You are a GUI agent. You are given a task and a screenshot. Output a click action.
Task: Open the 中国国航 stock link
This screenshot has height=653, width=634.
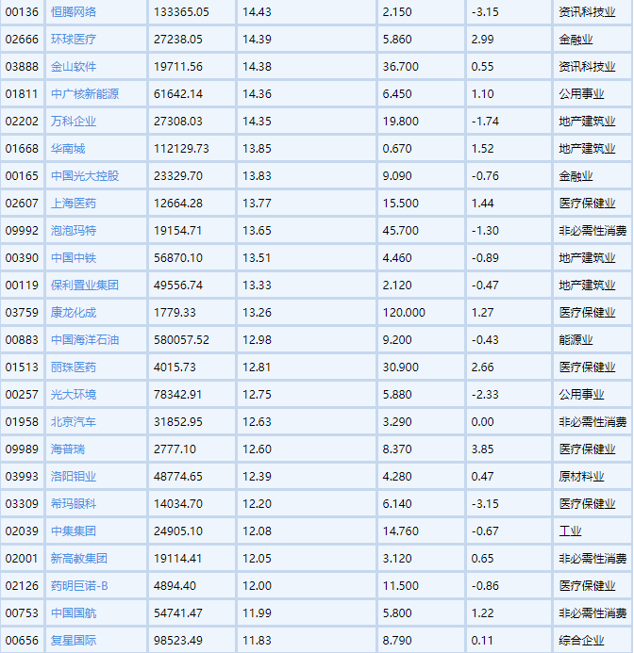coord(74,613)
